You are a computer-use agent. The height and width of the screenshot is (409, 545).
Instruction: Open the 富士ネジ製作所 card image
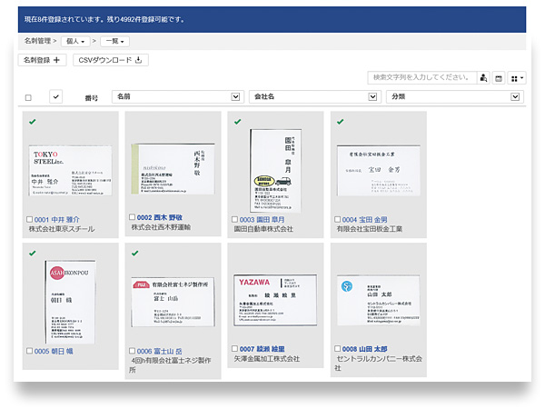[x=173, y=302]
